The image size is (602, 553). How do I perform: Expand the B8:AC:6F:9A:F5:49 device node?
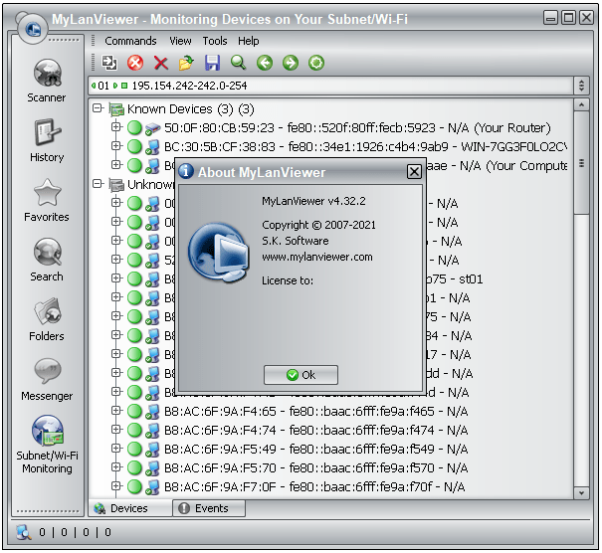[116, 448]
